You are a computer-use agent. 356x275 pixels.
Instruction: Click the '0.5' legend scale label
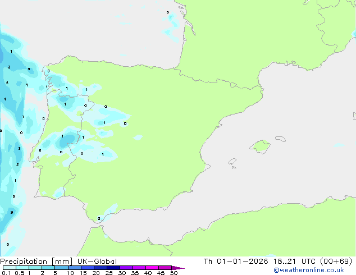[x=19, y=273]
